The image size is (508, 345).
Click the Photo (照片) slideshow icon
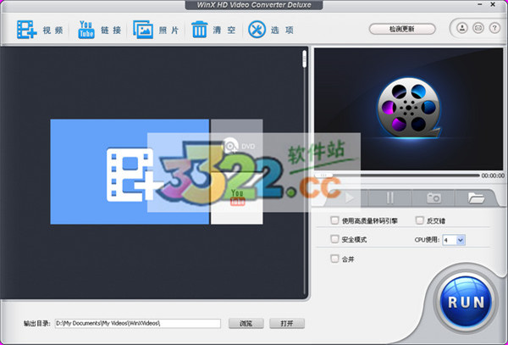tap(143, 30)
